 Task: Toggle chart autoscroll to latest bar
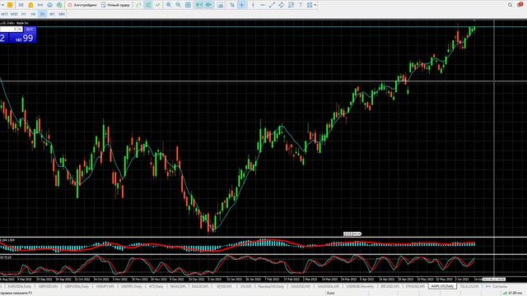pyautogui.click(x=208, y=5)
